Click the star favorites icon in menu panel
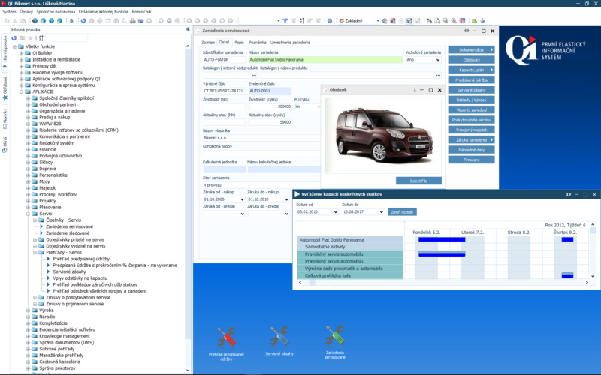This screenshot has width=601, height=375. tap(30, 38)
